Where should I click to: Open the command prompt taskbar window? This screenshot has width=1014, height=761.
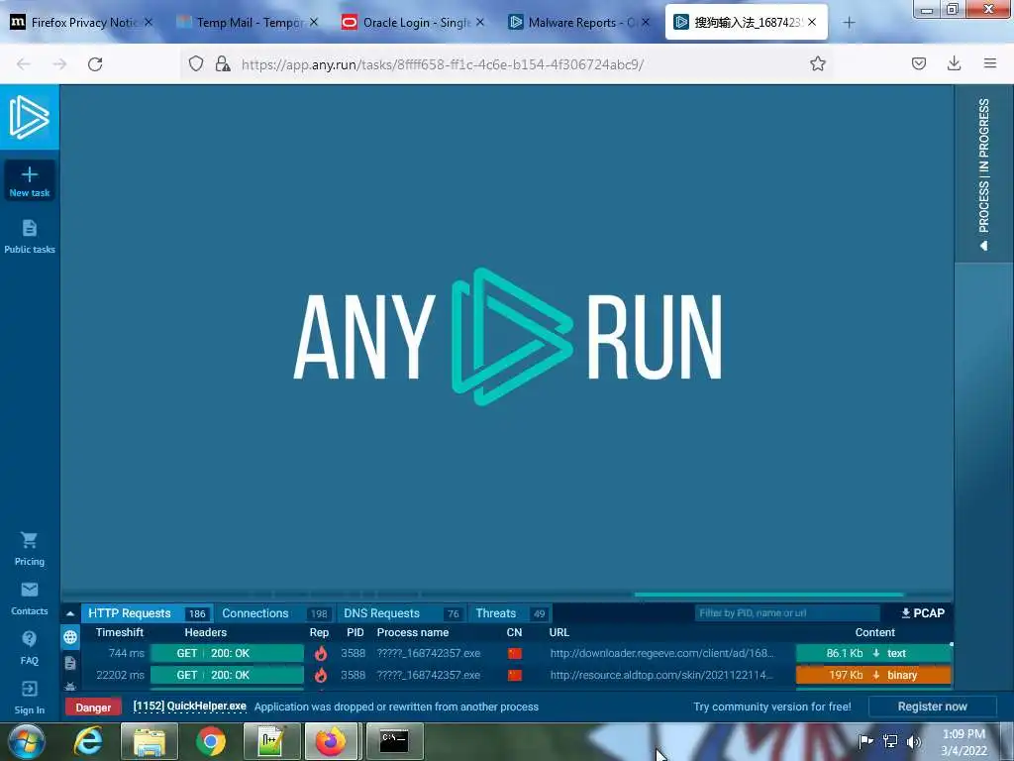pyautogui.click(x=394, y=741)
